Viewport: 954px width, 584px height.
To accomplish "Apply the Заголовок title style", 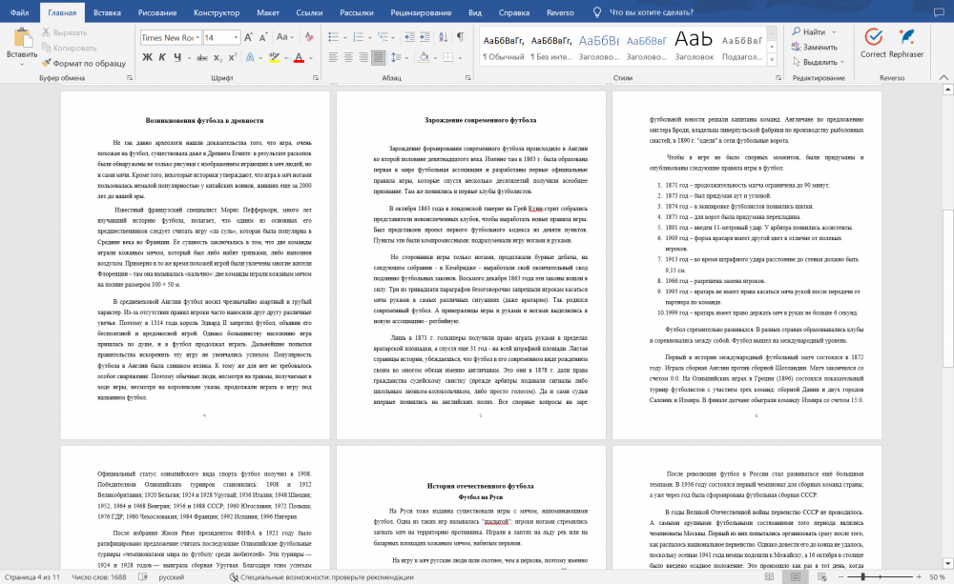I will (694, 48).
